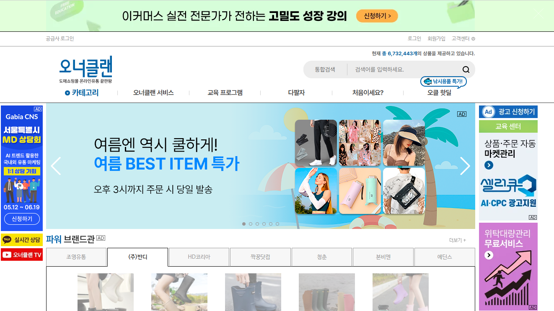Screen dimensions: 554x311
Task: Open 처음이세요? menu item
Action: 368,93
